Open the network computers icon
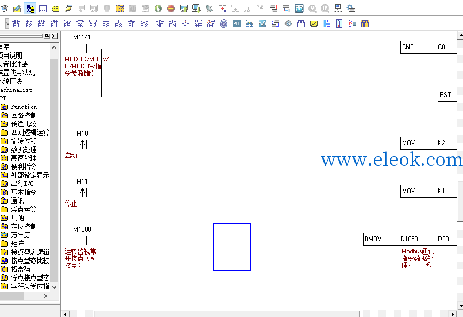The image size is (463, 317). pyautogui.click(x=338, y=9)
